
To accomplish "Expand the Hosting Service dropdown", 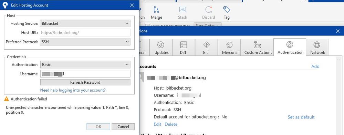I will click(x=85, y=23).
